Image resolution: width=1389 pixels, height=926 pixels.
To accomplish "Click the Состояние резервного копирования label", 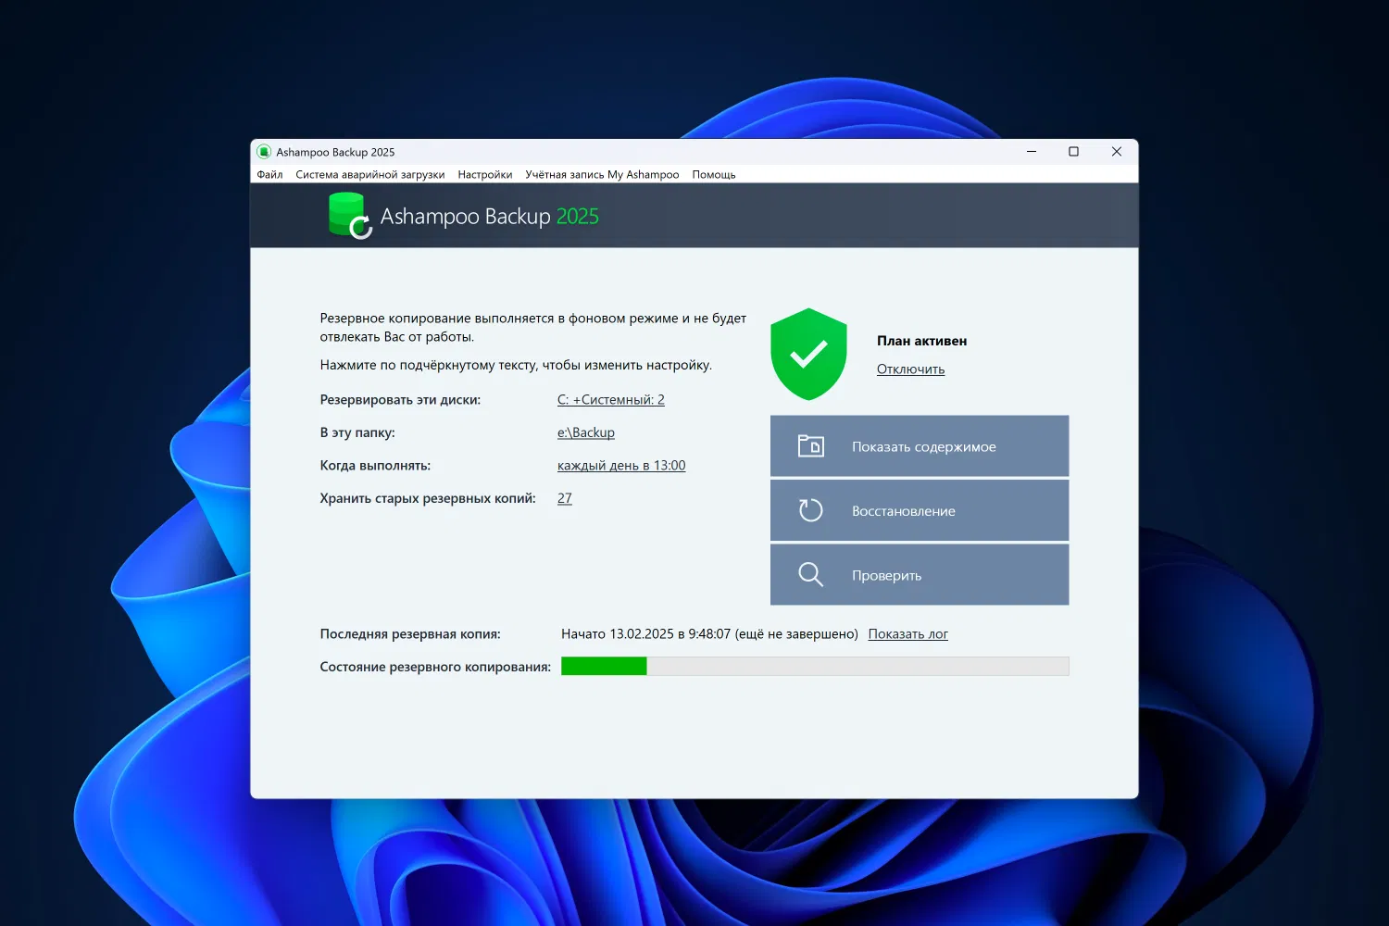I will pyautogui.click(x=435, y=667).
